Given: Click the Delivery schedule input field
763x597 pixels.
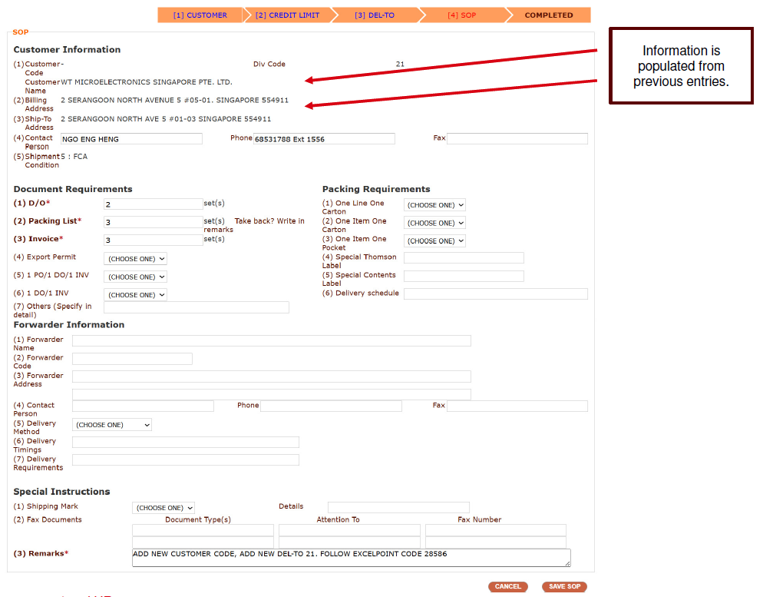Looking at the screenshot, I should tap(495, 294).
